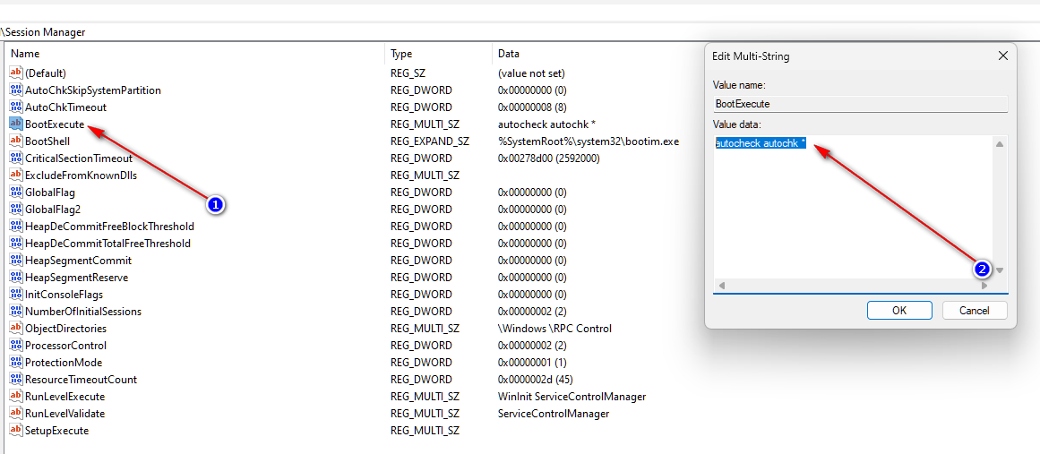Viewport: 1040px width, 454px height.
Task: Click the AutoChkSkipSystemPartition DWORD icon
Action: (16, 90)
